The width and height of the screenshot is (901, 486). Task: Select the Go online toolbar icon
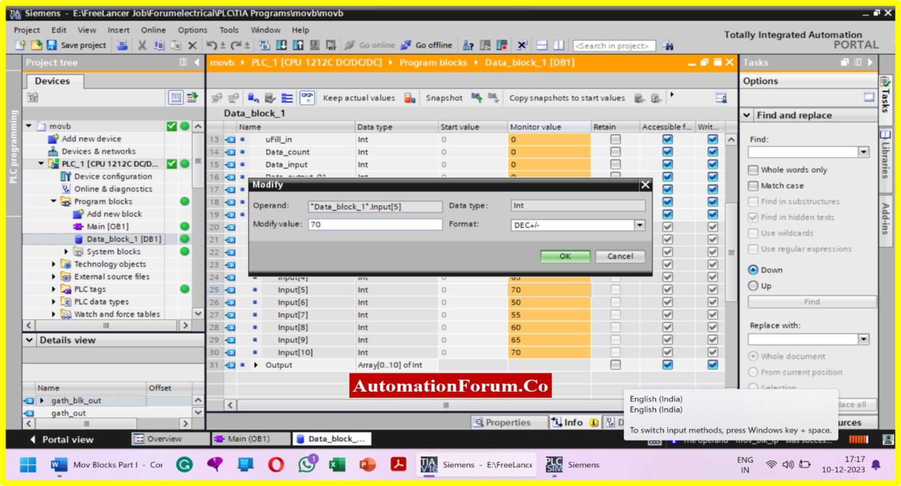point(350,45)
